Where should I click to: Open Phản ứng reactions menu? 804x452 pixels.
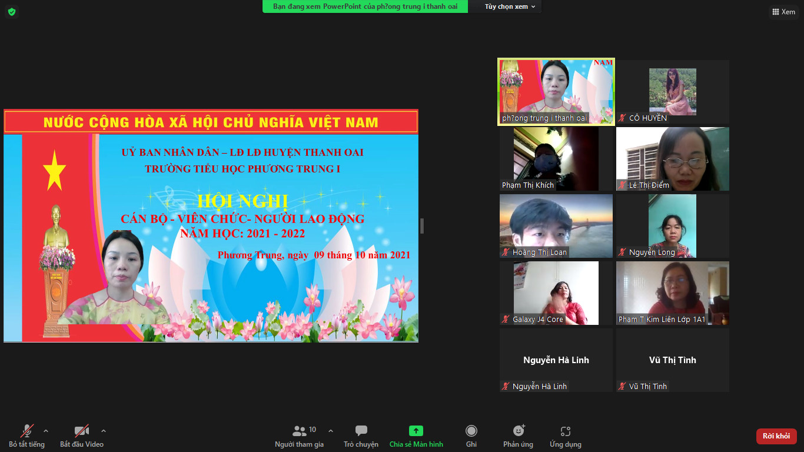(518, 436)
